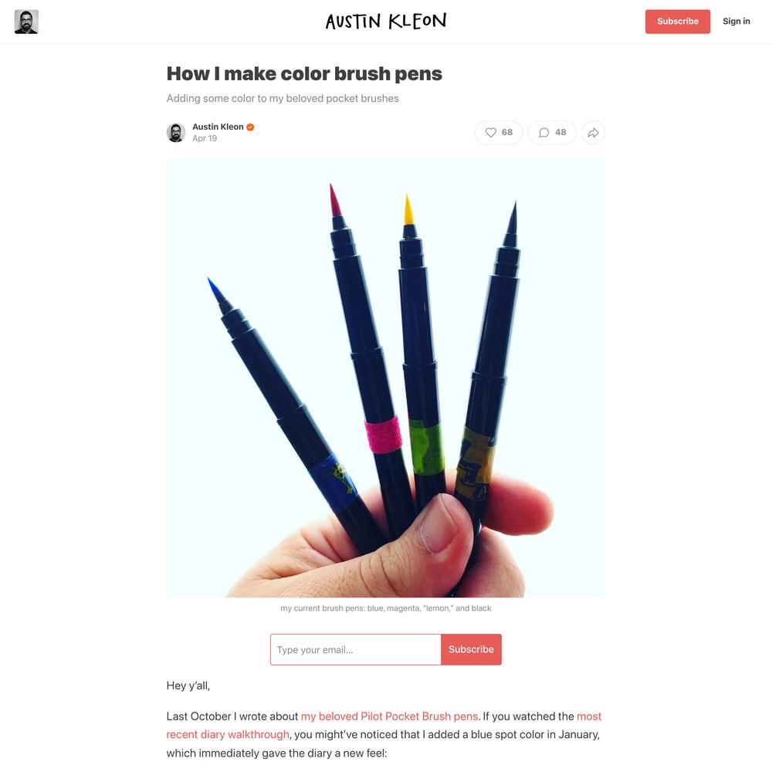Open the Pilot Pocket Brush pens link
The width and height of the screenshot is (772, 772).
(x=389, y=716)
